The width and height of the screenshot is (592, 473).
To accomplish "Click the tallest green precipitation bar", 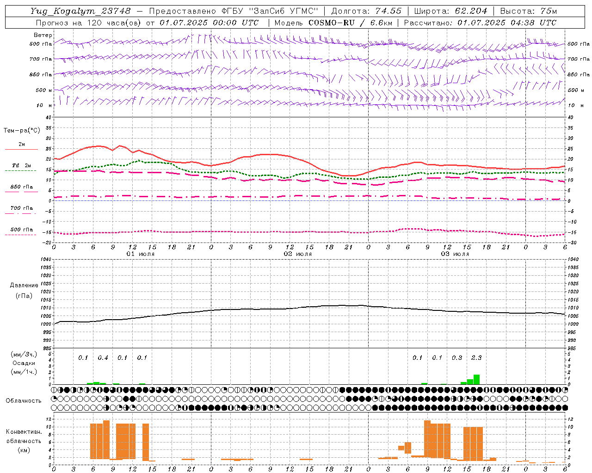I will point(476,379).
